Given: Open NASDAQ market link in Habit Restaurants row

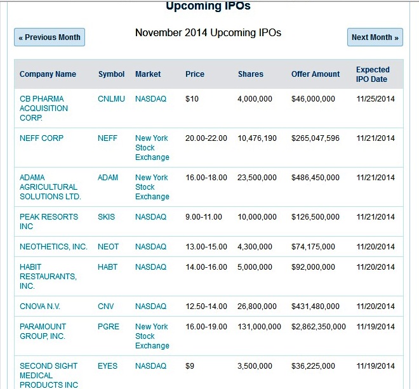Looking at the screenshot, I should [x=150, y=267].
